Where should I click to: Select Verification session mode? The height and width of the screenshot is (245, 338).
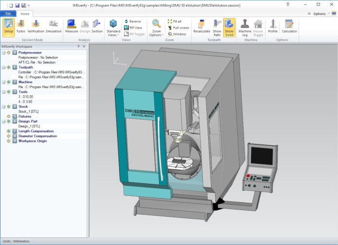click(36, 27)
